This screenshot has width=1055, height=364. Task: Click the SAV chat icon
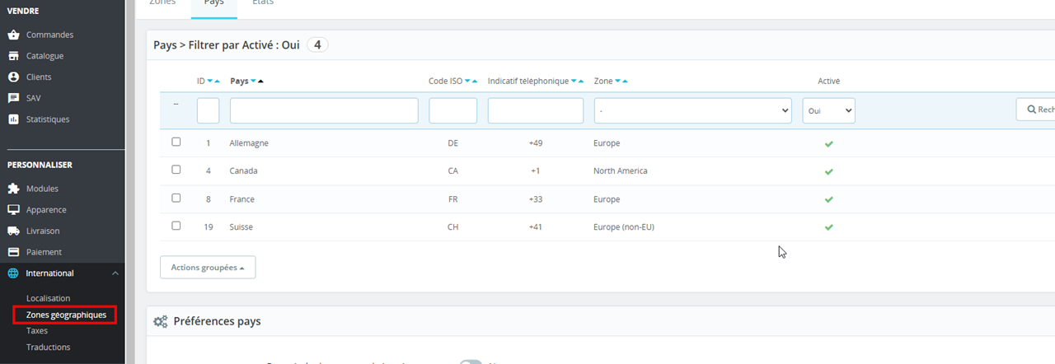tap(13, 98)
